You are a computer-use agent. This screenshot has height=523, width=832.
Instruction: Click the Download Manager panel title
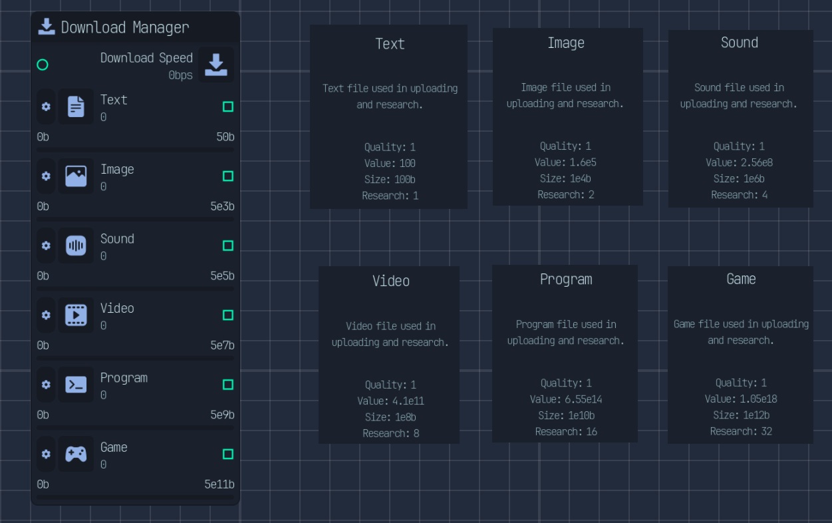tap(125, 27)
